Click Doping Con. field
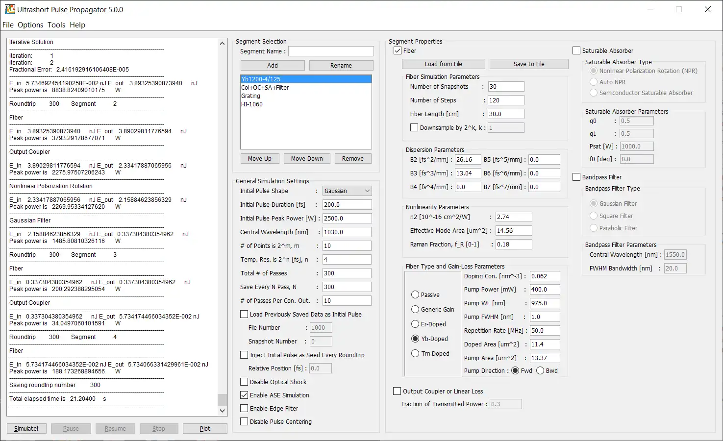Viewport: 723px width, 441px height. point(545,276)
